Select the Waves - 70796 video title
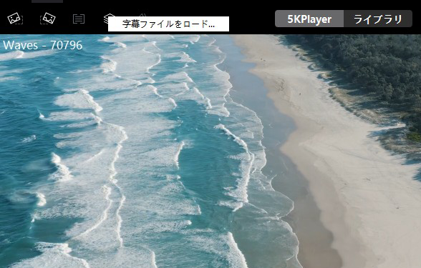421x268 pixels. point(42,45)
